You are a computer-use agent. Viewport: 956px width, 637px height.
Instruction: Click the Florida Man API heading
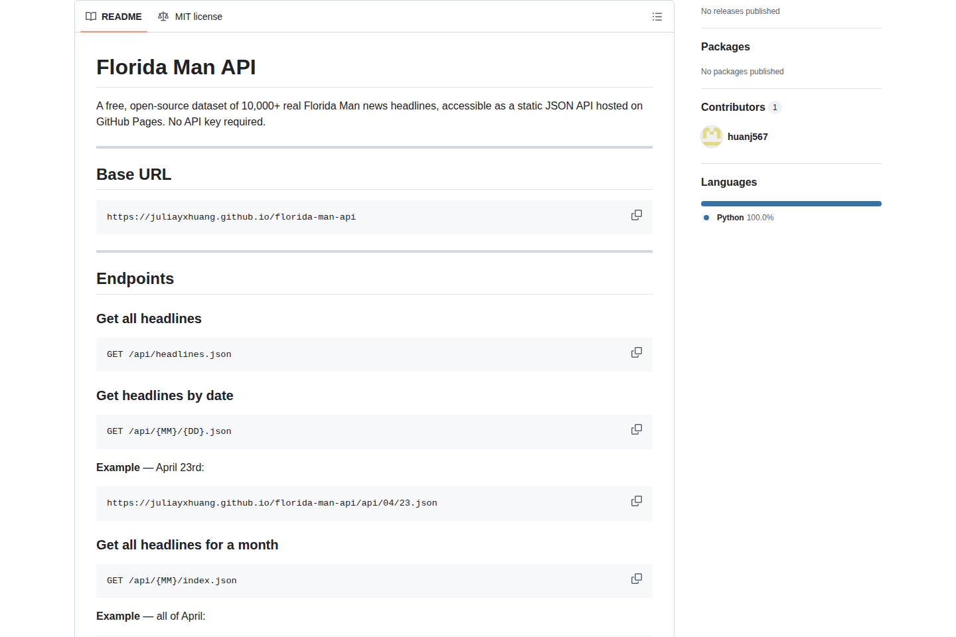click(176, 67)
